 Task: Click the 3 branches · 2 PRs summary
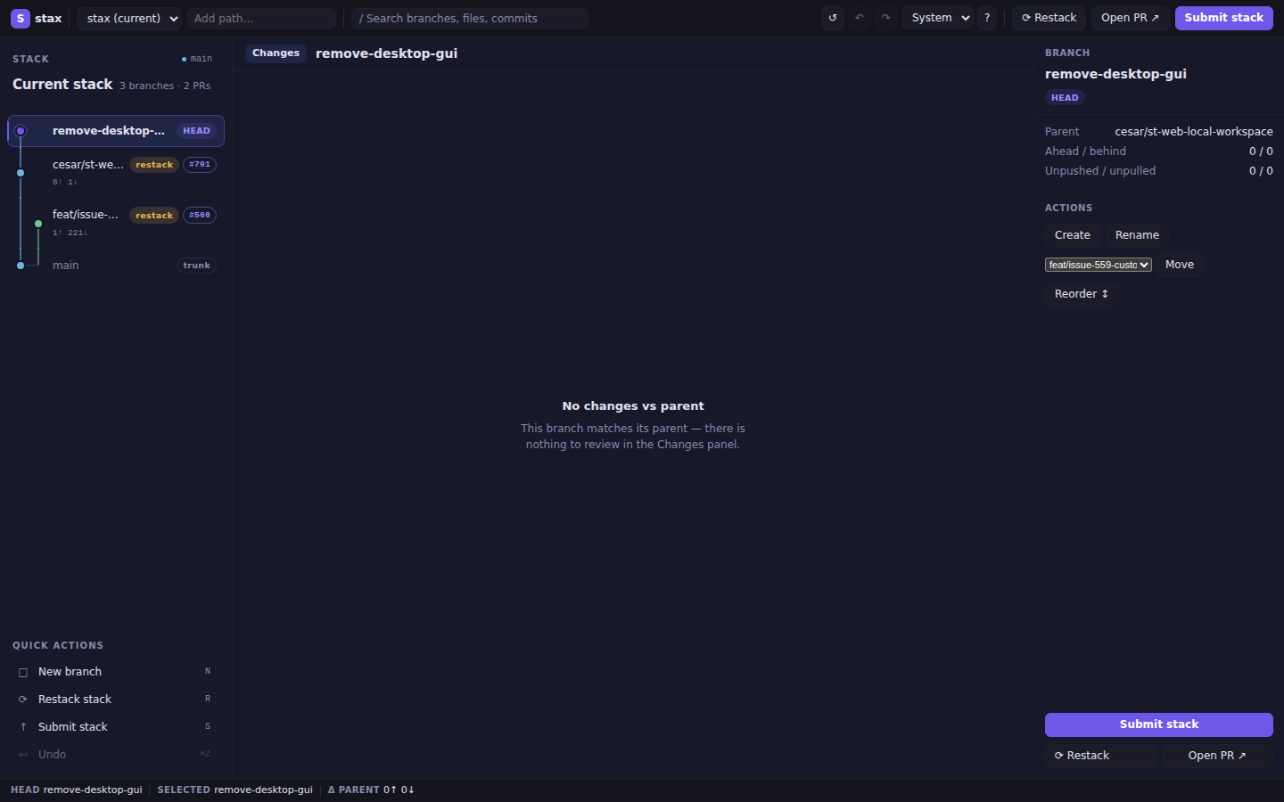pyautogui.click(x=165, y=86)
